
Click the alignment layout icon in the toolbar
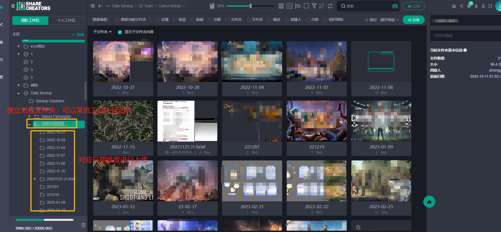coord(298,6)
